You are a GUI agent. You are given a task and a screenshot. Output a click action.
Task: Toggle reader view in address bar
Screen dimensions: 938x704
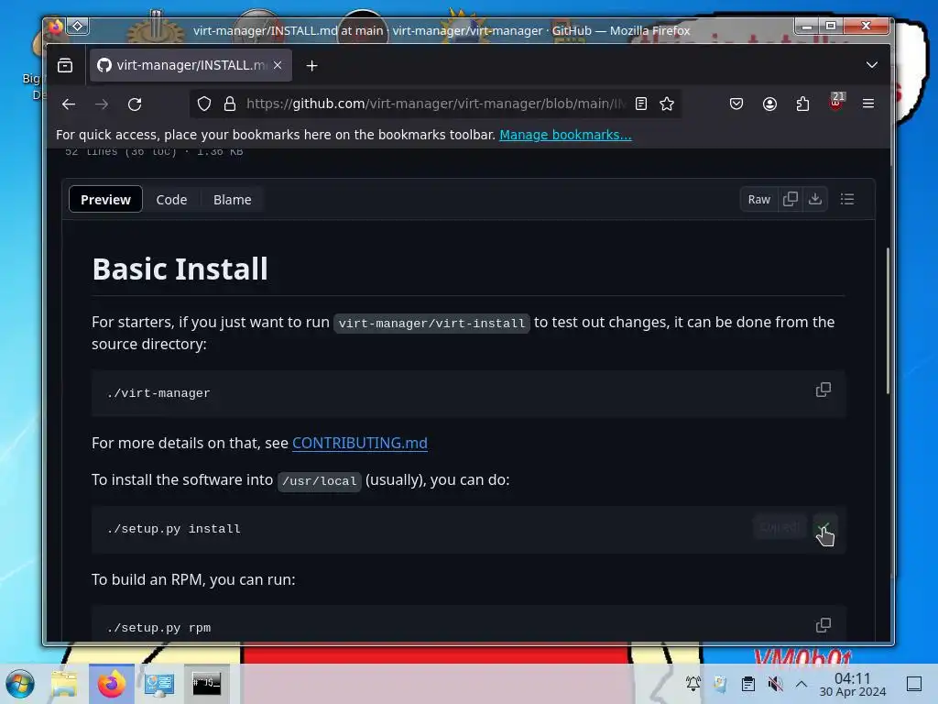point(640,104)
